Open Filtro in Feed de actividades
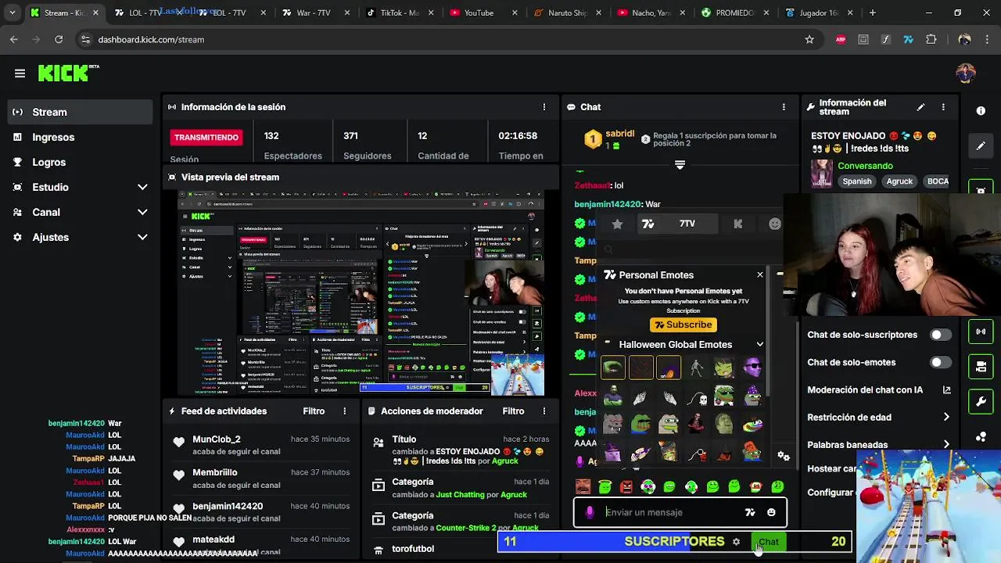 pyautogui.click(x=314, y=411)
